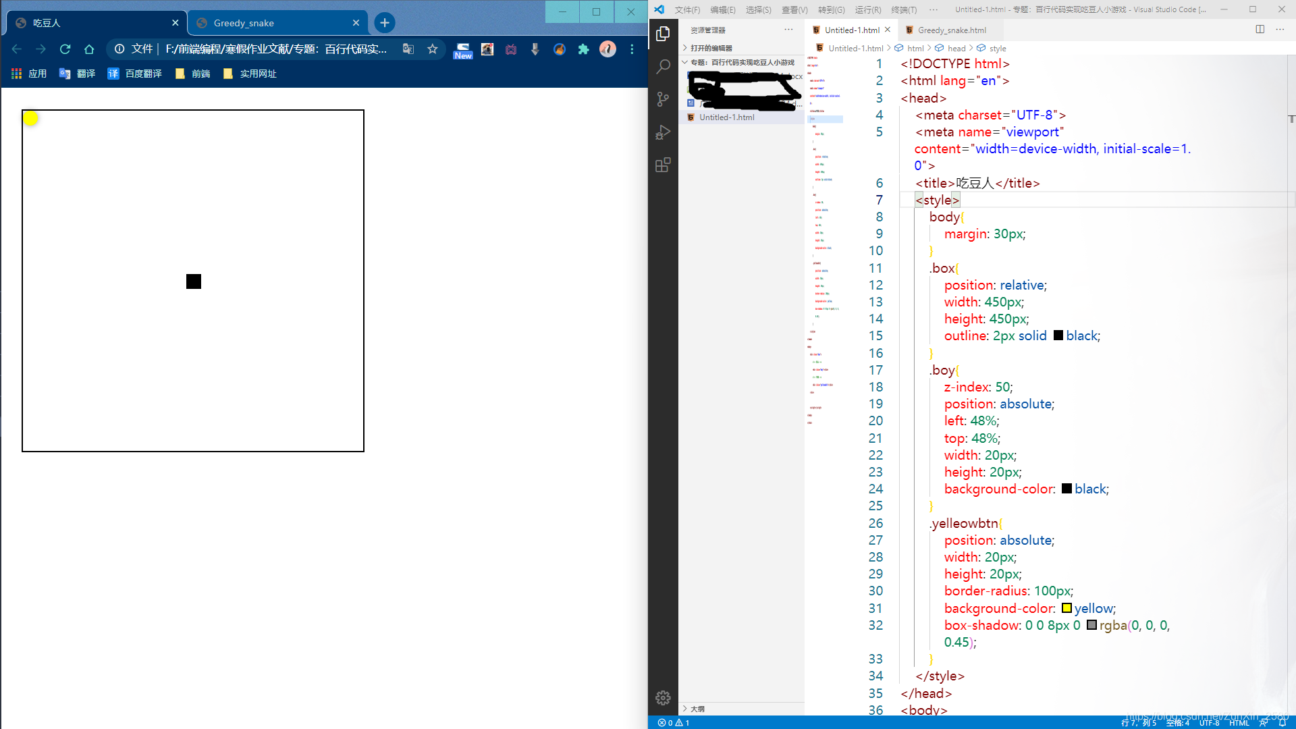Open the VS Code Explorer icon
Viewport: 1296px width, 729px height.
click(663, 34)
